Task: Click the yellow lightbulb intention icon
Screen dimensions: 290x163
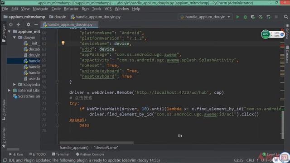Action: [63, 43]
